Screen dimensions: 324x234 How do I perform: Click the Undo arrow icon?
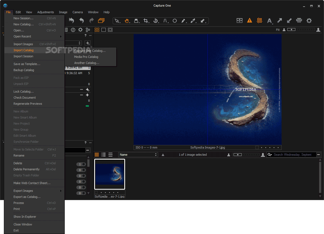click(81, 20)
